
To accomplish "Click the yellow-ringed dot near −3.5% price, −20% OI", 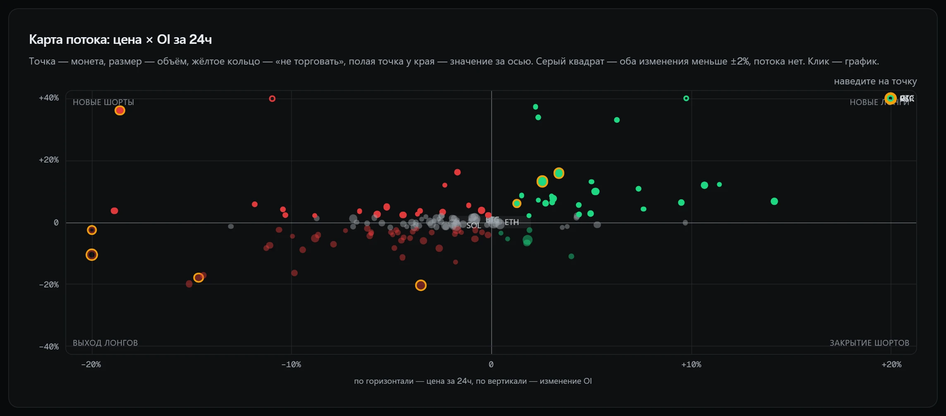I will tap(421, 285).
